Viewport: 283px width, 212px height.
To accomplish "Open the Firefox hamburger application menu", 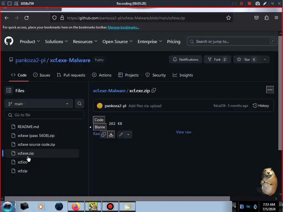I will pos(276,18).
